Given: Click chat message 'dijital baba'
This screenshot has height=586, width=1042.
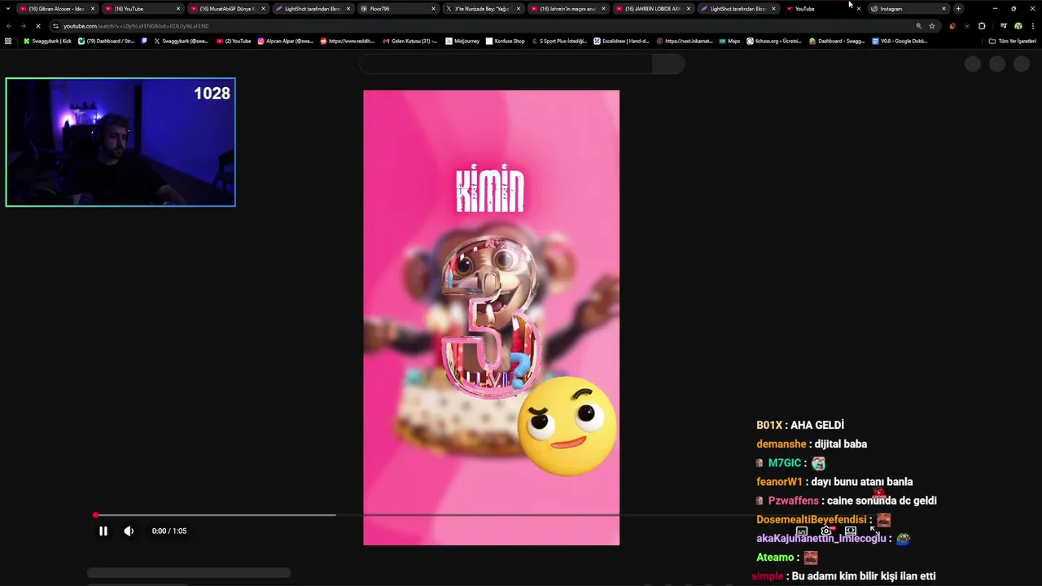Looking at the screenshot, I should click(841, 444).
